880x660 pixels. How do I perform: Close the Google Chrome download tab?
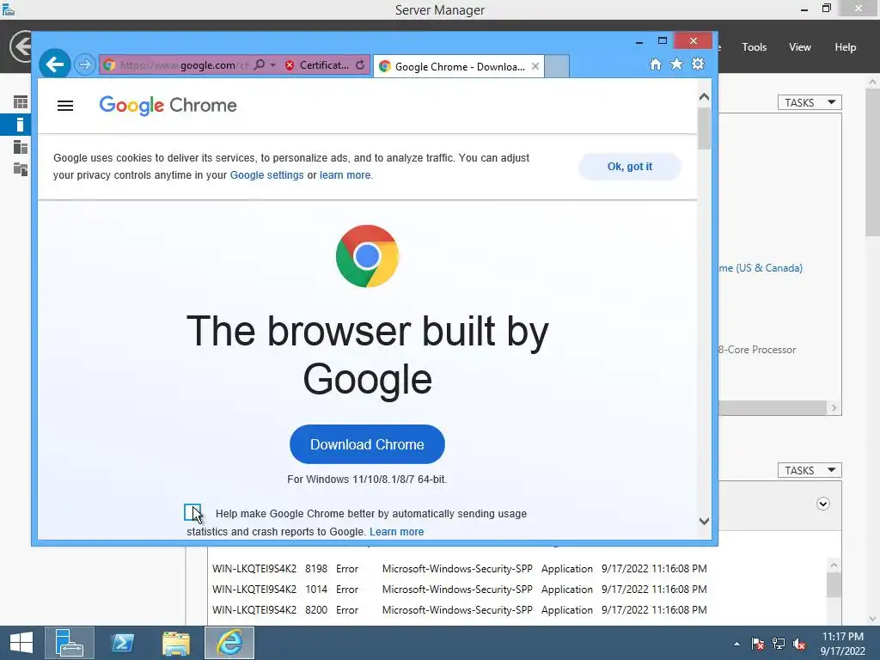[x=535, y=66]
